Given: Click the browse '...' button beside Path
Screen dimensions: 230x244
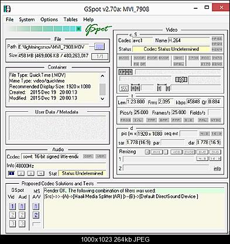Looking at the screenshot, I should point(99,47).
